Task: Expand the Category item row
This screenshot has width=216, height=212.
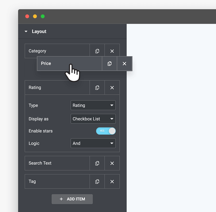Action: tap(57, 51)
